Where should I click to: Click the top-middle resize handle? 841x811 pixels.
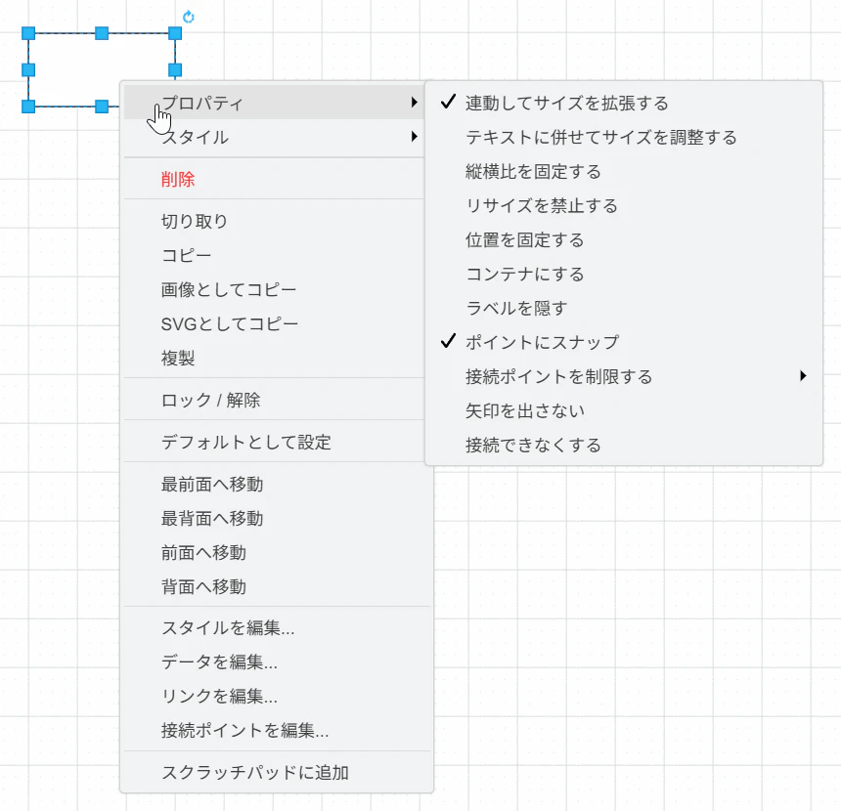[102, 33]
